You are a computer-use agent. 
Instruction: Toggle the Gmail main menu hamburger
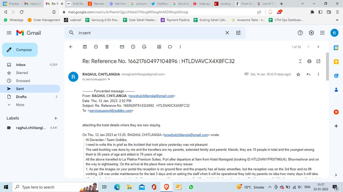[9, 33]
